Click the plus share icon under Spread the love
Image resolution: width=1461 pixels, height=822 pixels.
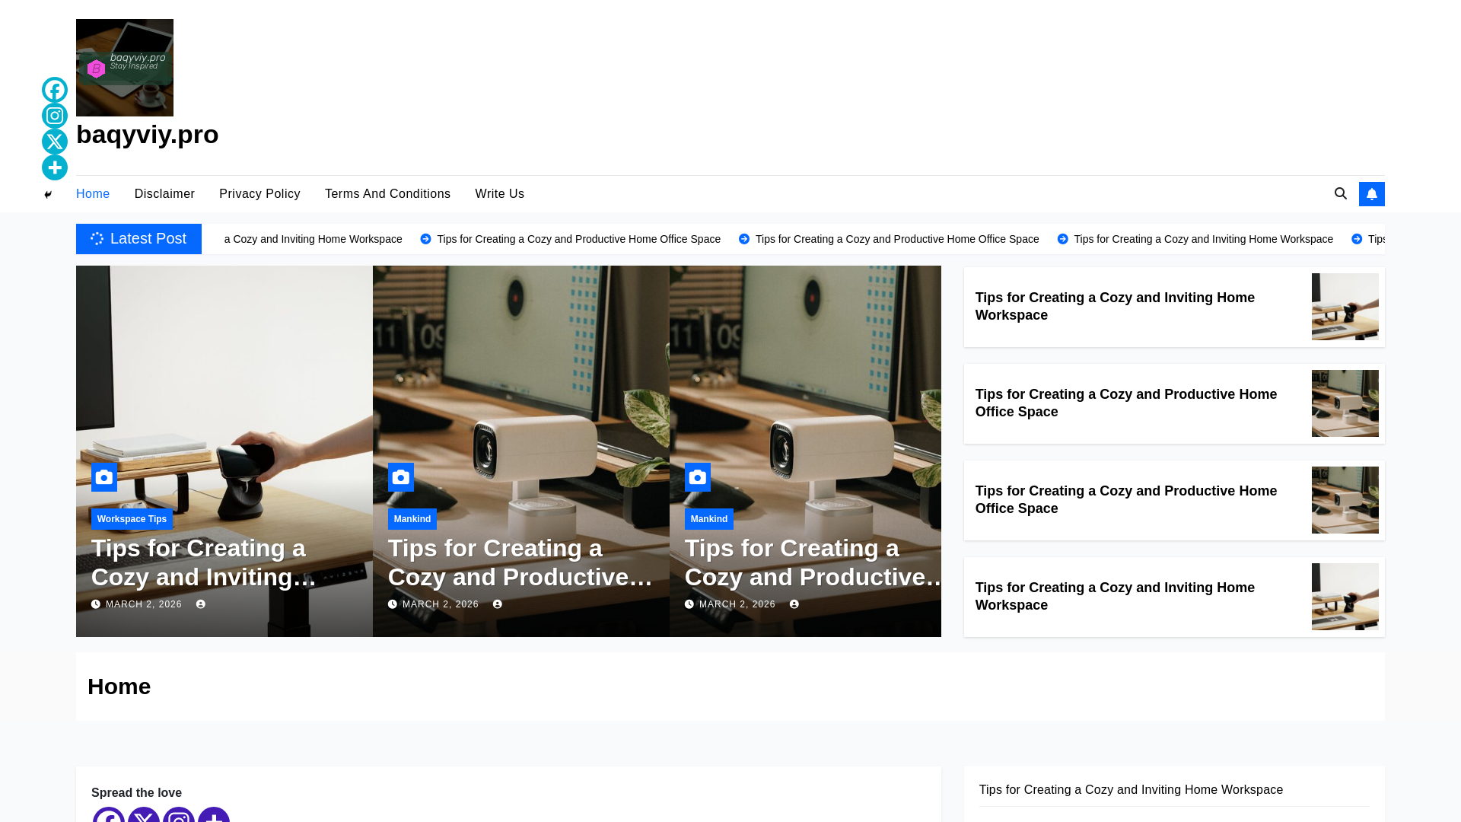[x=214, y=814]
